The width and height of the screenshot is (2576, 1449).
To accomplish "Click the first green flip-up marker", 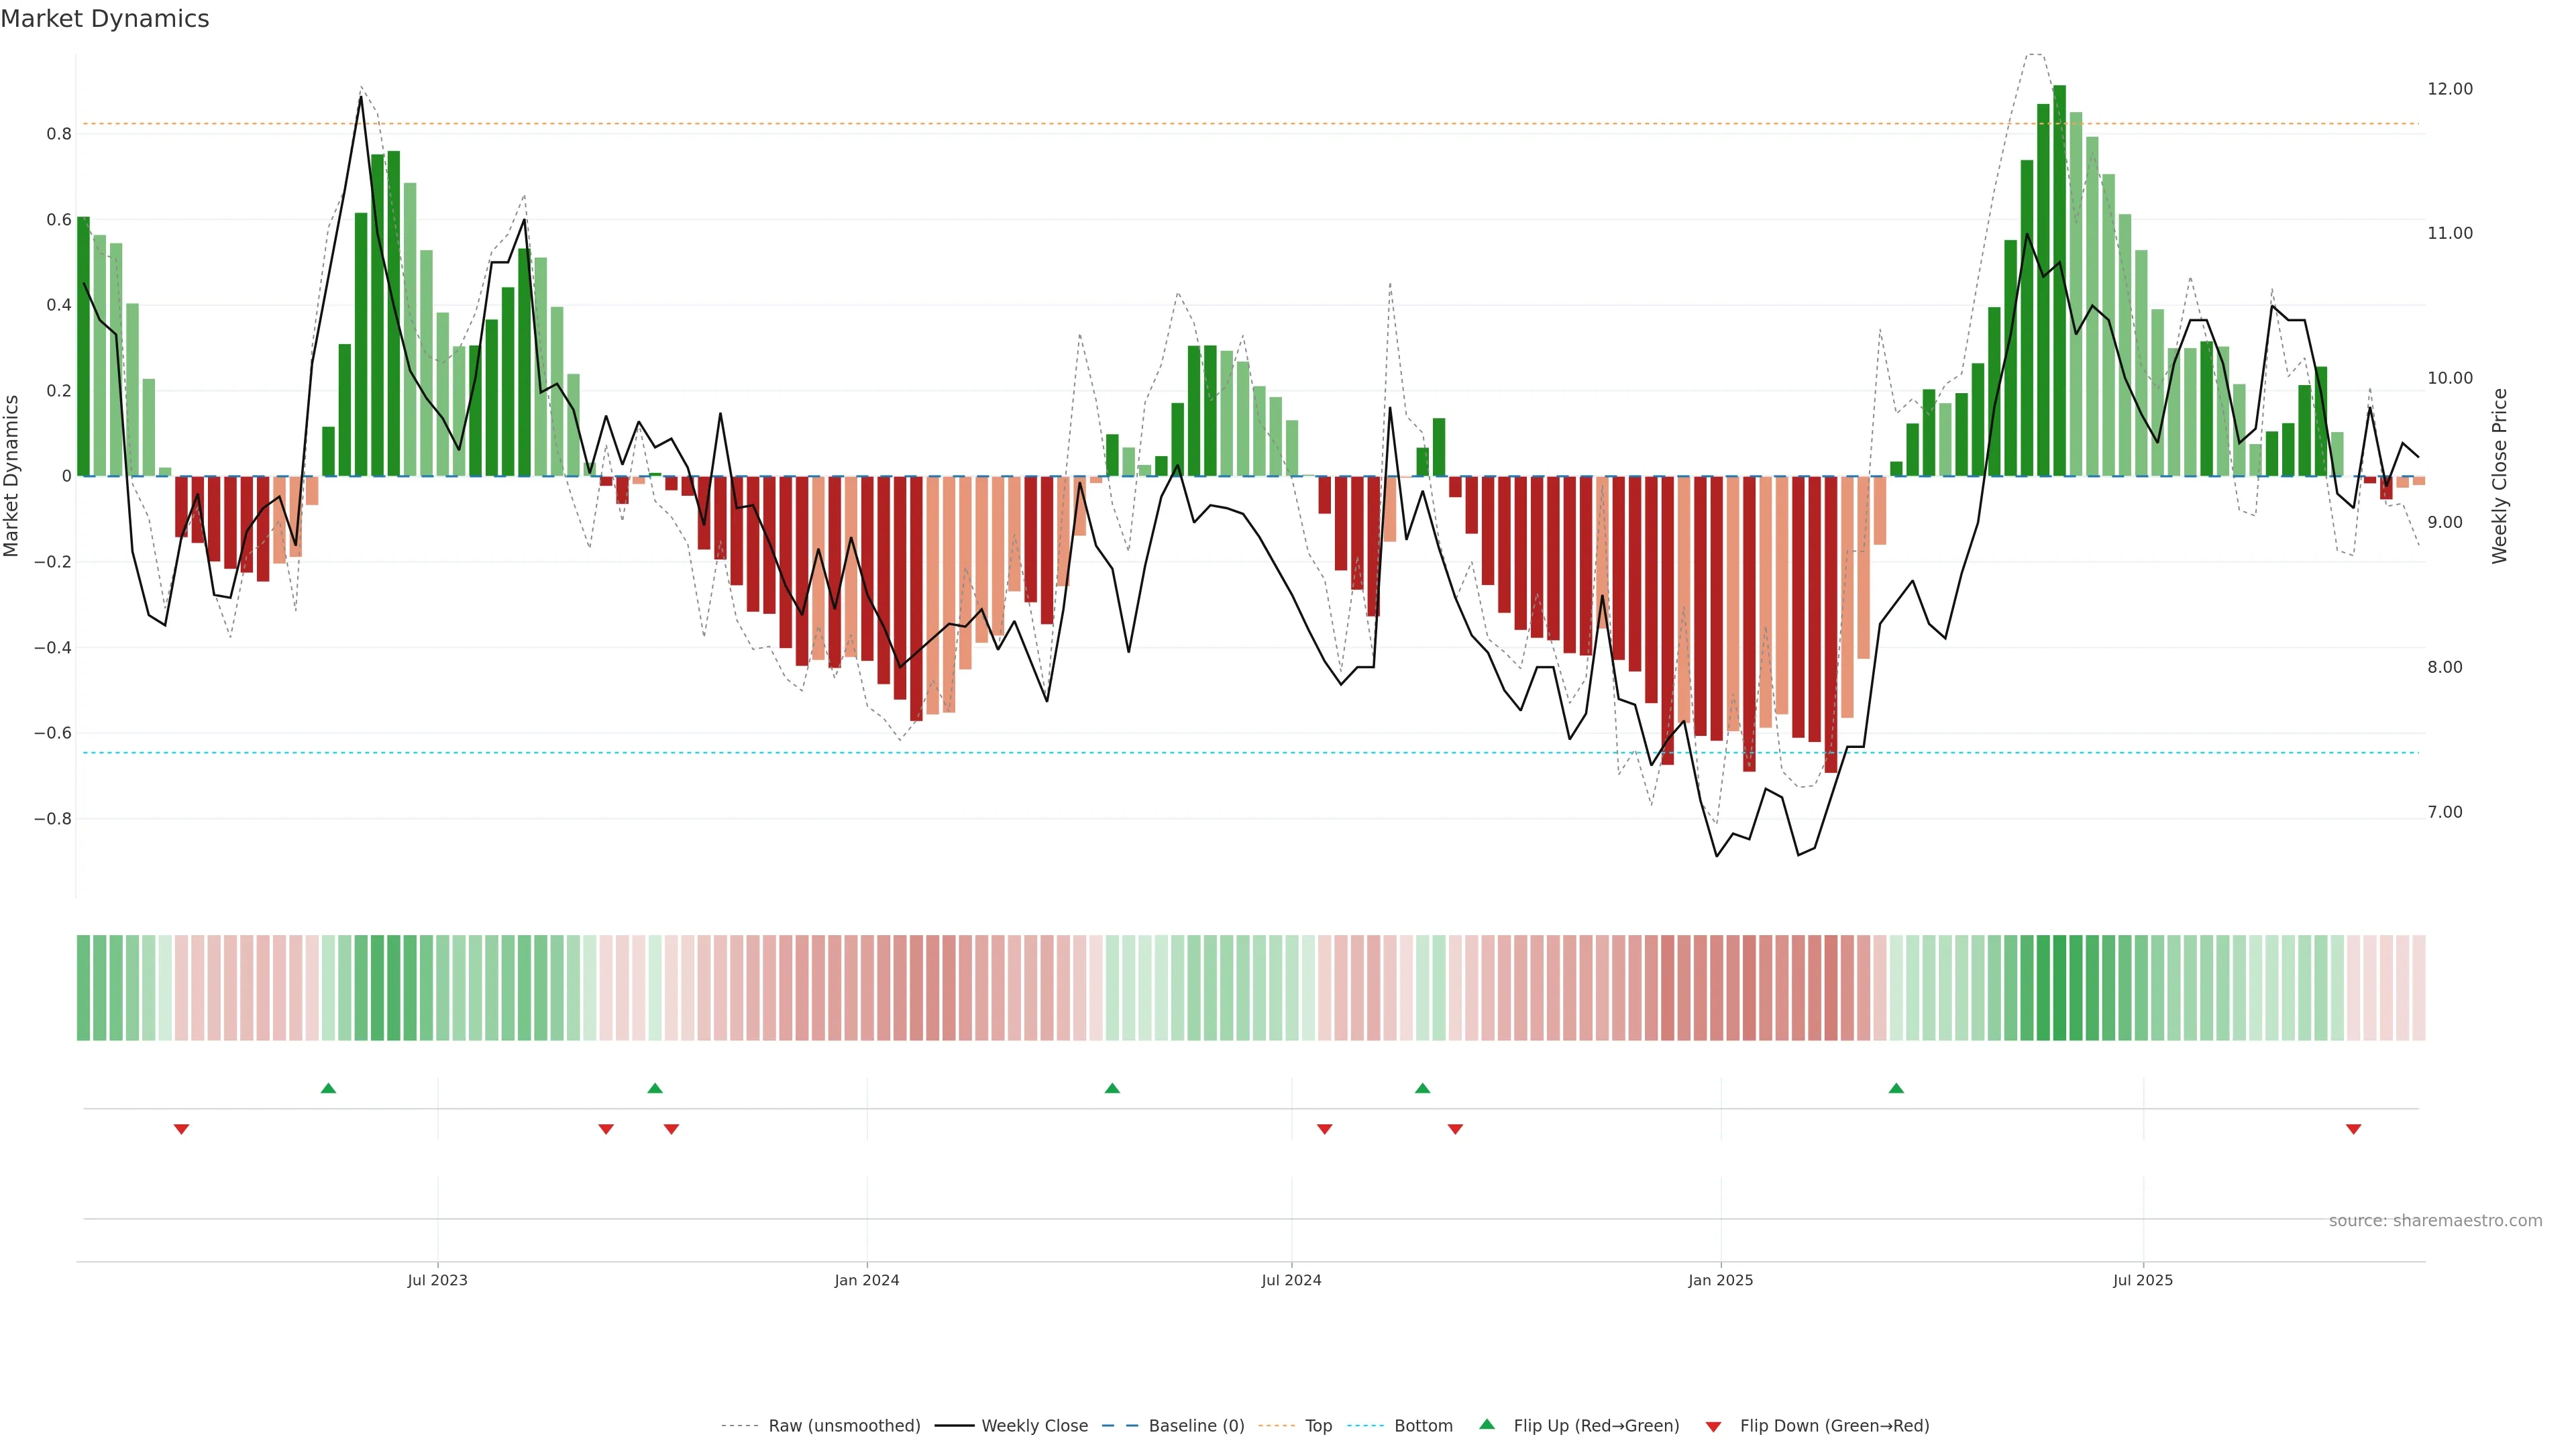I will (328, 1088).
